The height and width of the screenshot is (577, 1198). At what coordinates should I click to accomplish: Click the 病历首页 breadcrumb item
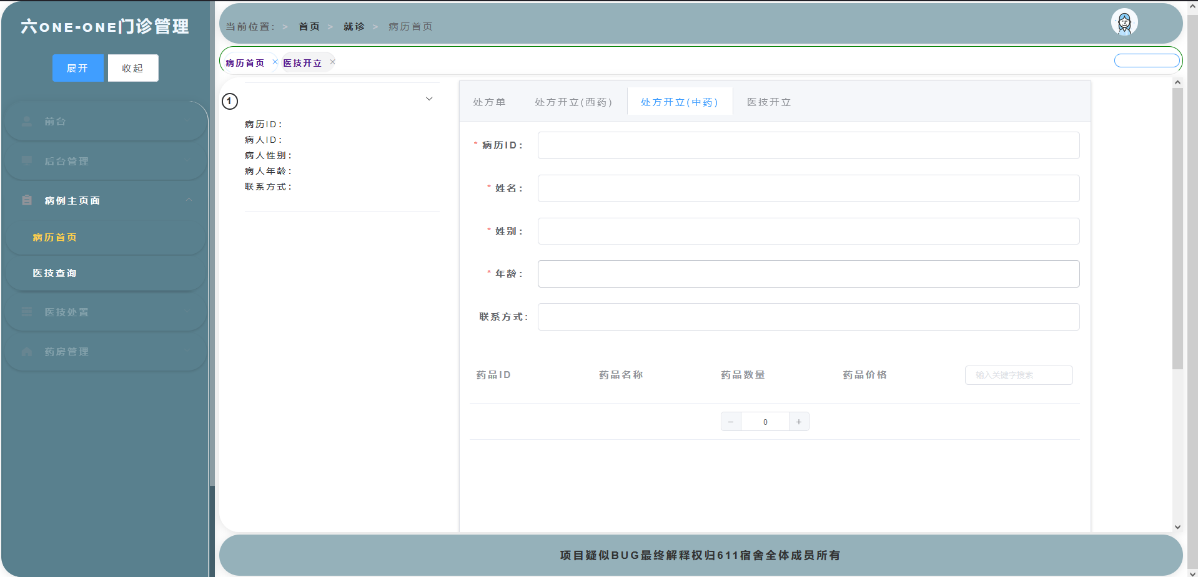(x=410, y=26)
